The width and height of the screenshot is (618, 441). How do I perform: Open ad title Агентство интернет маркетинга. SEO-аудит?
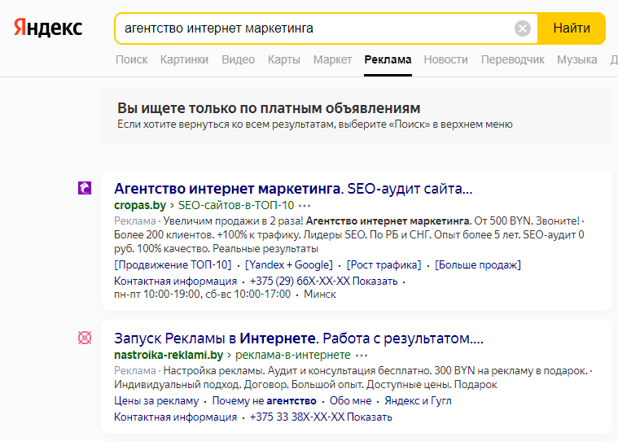click(293, 189)
